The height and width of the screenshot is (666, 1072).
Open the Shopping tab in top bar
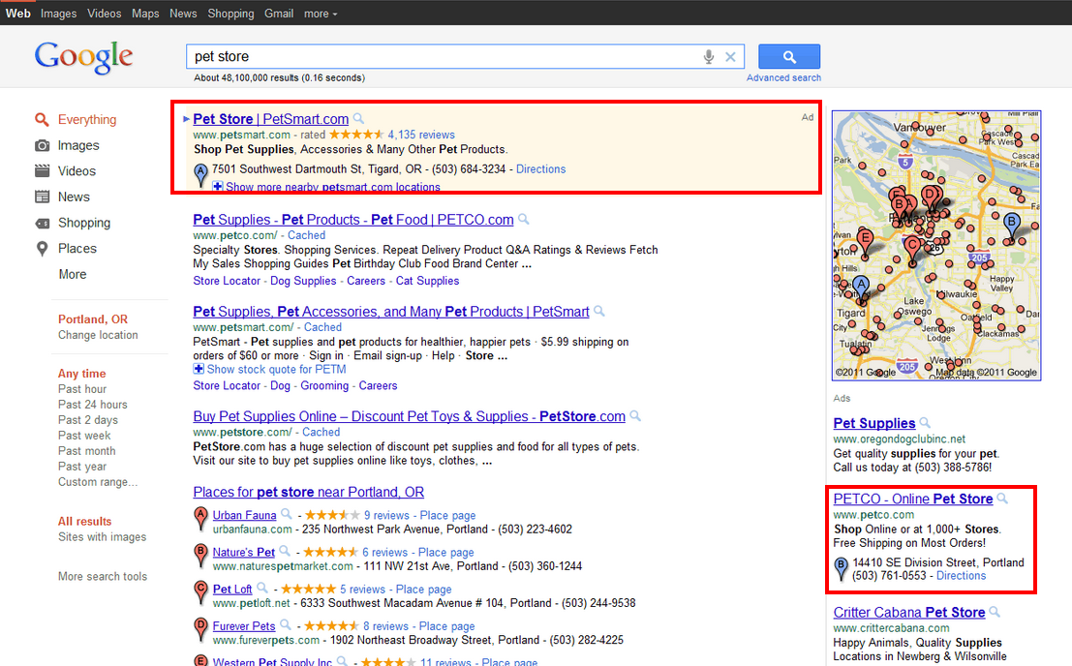coord(231,14)
